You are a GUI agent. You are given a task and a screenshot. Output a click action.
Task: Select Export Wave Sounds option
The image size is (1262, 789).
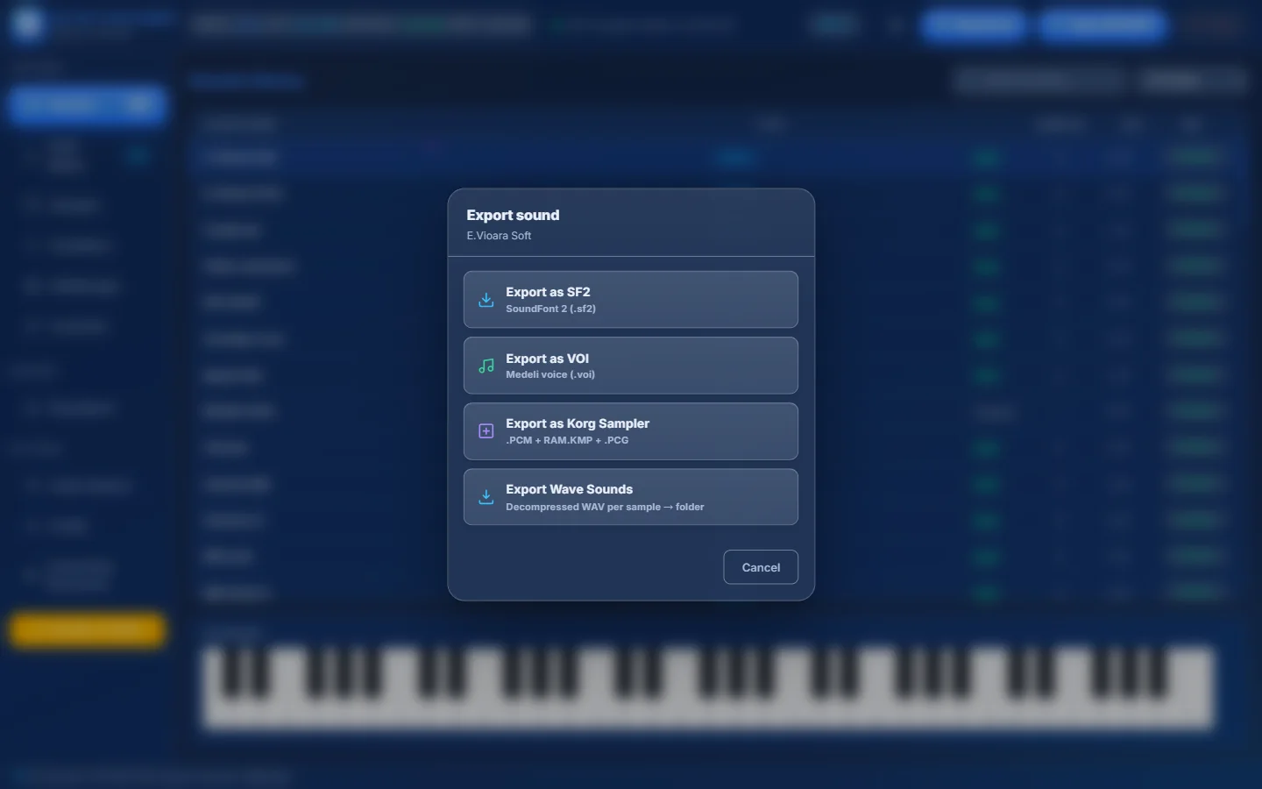630,497
